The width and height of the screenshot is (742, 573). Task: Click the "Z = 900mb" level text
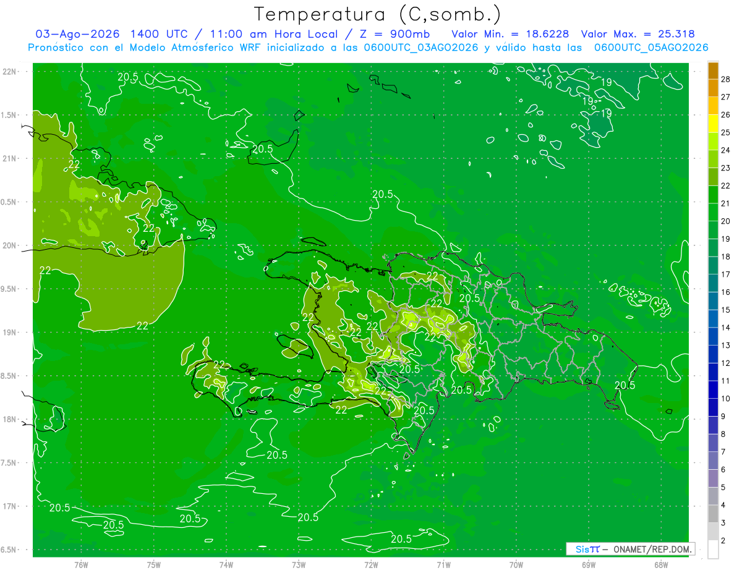point(396,34)
